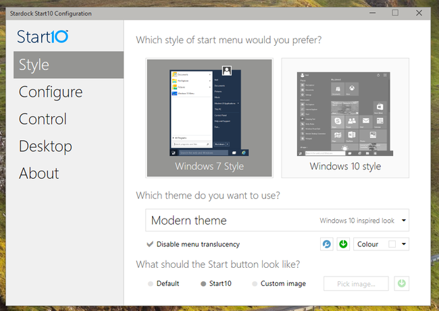Screen dimensions: 439x311
Task: Open the Configure section
Action: click(51, 92)
